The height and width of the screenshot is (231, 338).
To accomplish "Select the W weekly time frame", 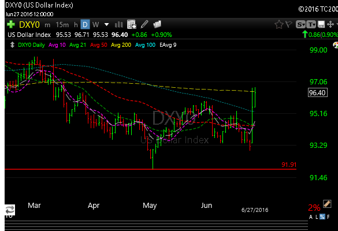I will click(95, 25).
